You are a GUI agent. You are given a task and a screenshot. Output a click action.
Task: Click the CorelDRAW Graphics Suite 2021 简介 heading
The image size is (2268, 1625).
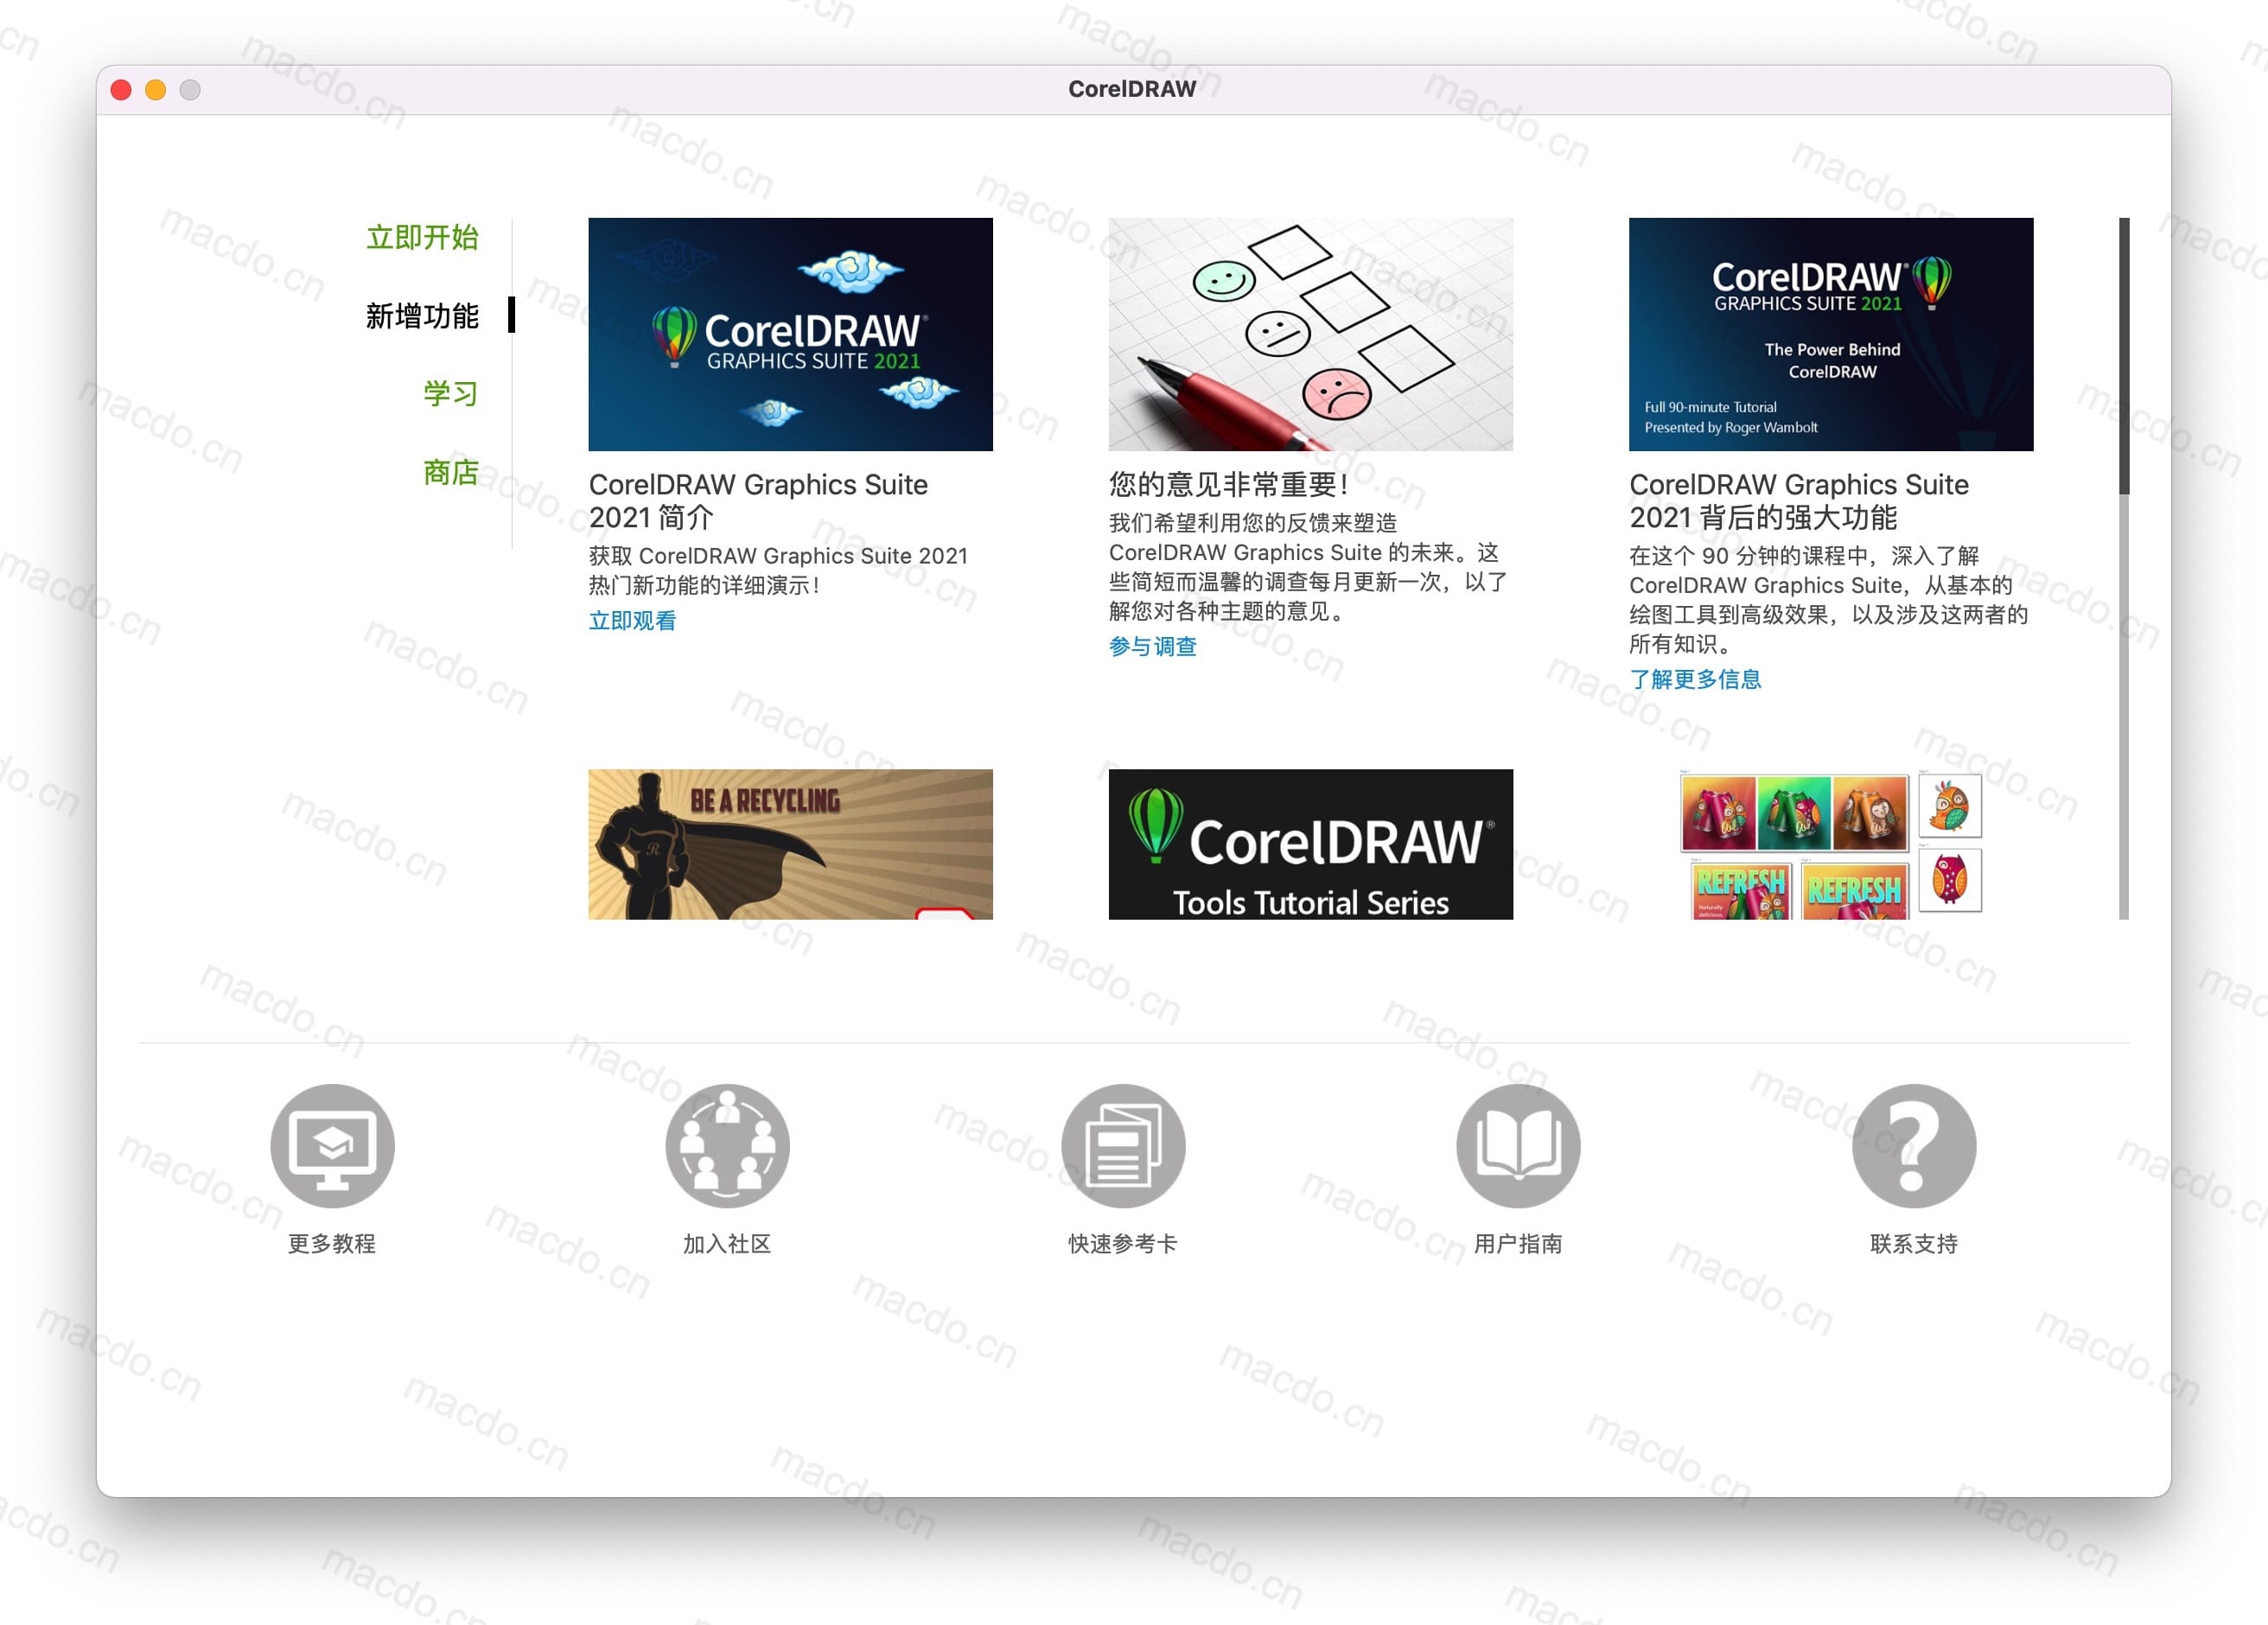click(x=758, y=501)
